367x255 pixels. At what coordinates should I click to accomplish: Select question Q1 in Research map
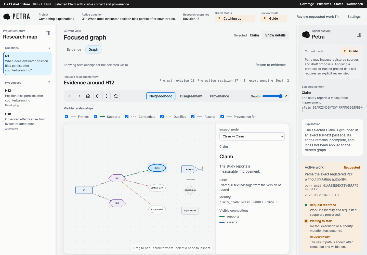28,63
